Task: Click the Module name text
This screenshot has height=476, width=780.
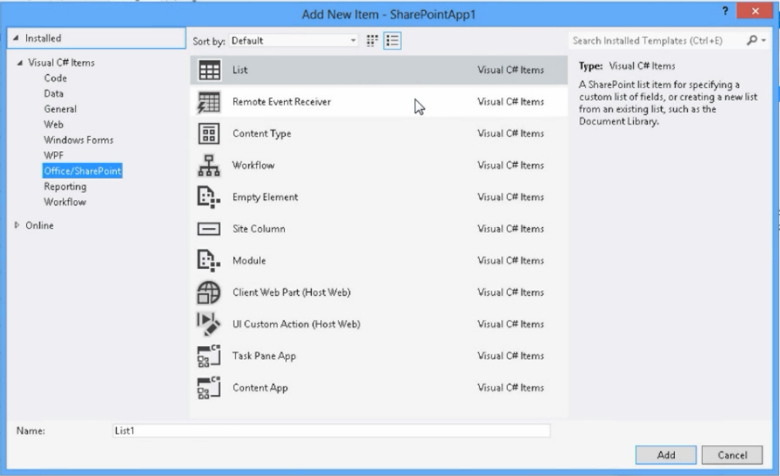Action: [x=249, y=261]
